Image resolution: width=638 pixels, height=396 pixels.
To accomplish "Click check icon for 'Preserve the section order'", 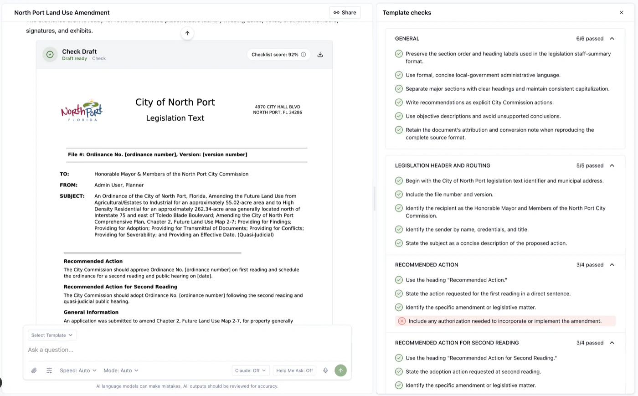I will coord(399,54).
